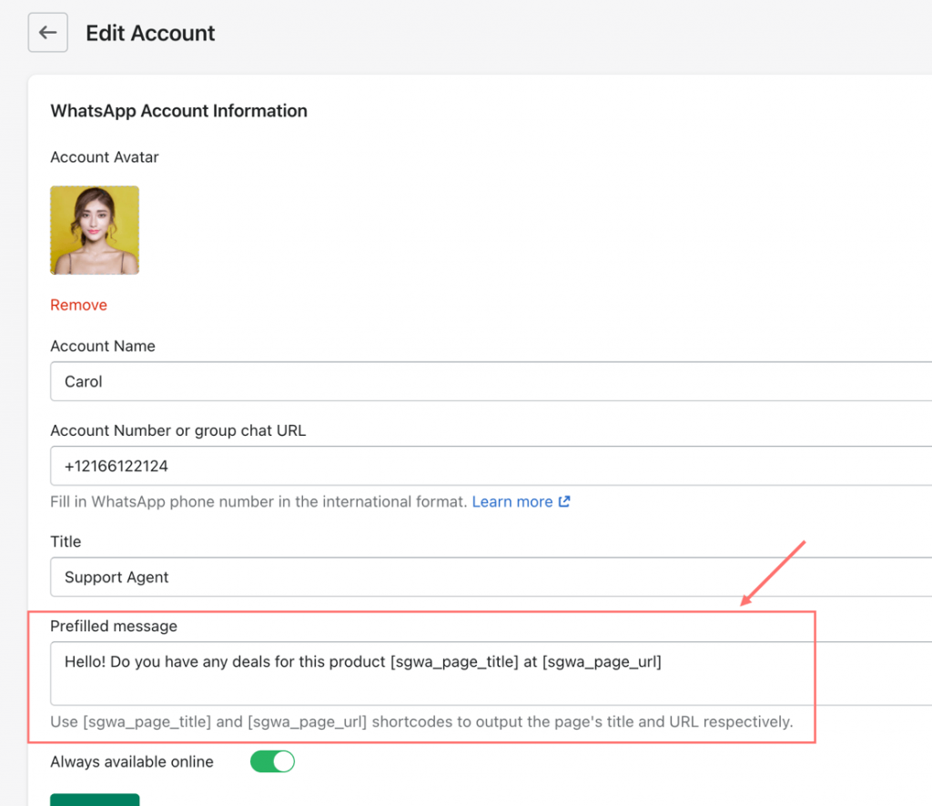
Task: Click the Account Name field containing Carol
Action: point(491,381)
